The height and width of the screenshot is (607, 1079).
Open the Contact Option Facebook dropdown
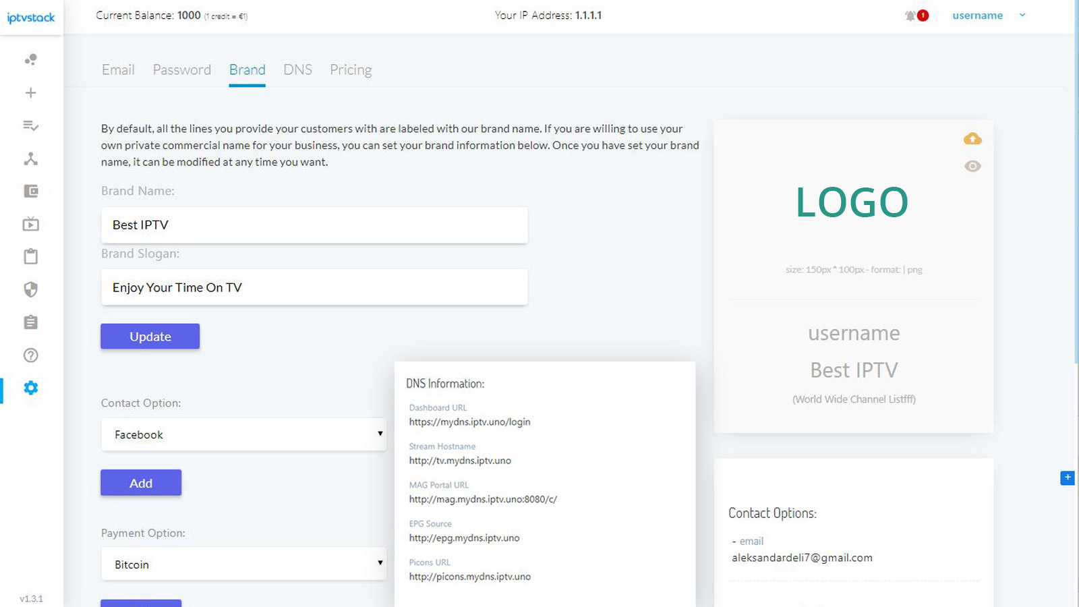coord(244,434)
